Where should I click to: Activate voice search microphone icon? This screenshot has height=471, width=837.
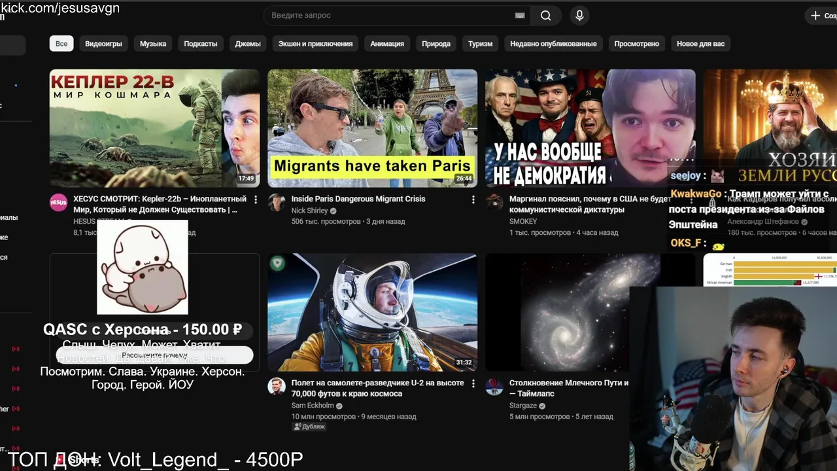[579, 16]
